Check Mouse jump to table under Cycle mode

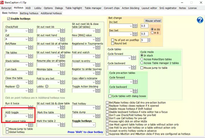point(142,68)
